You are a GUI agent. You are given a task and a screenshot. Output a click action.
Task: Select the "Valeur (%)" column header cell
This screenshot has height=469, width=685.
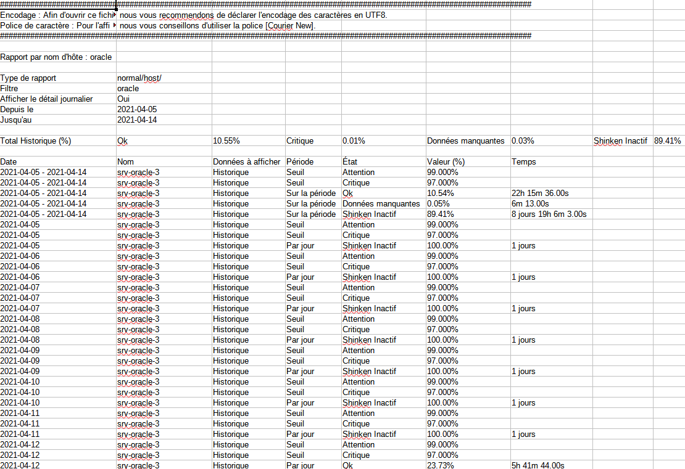[446, 162]
